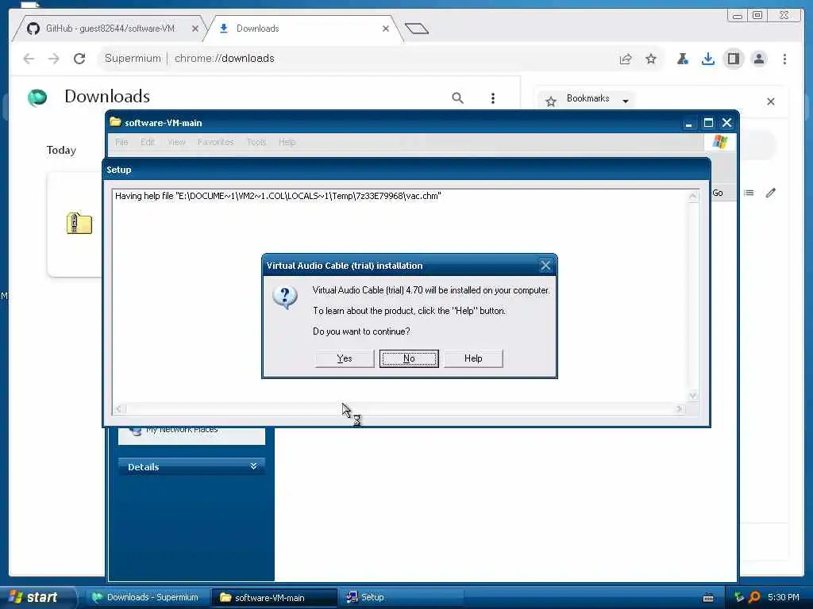Click Go button in Explorer address bar

[x=718, y=193]
